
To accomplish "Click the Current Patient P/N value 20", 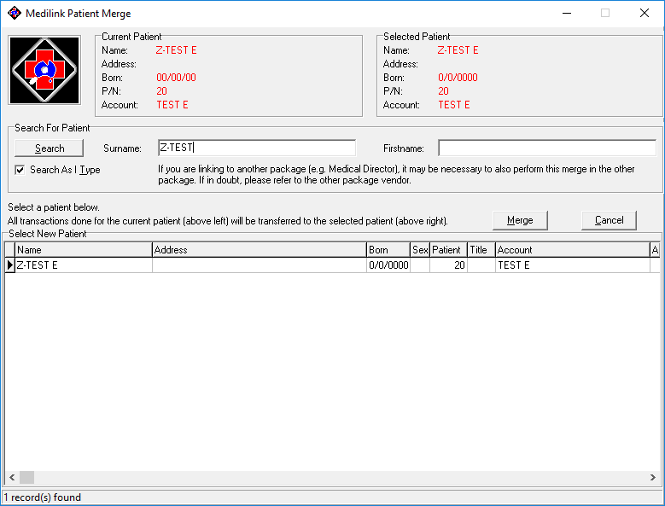I will [x=161, y=91].
